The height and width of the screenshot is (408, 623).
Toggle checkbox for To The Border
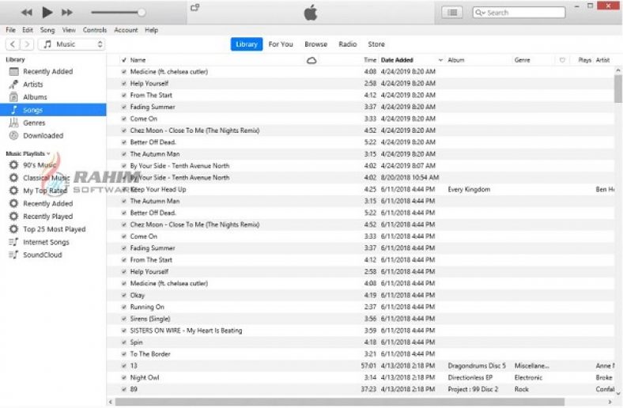123,354
